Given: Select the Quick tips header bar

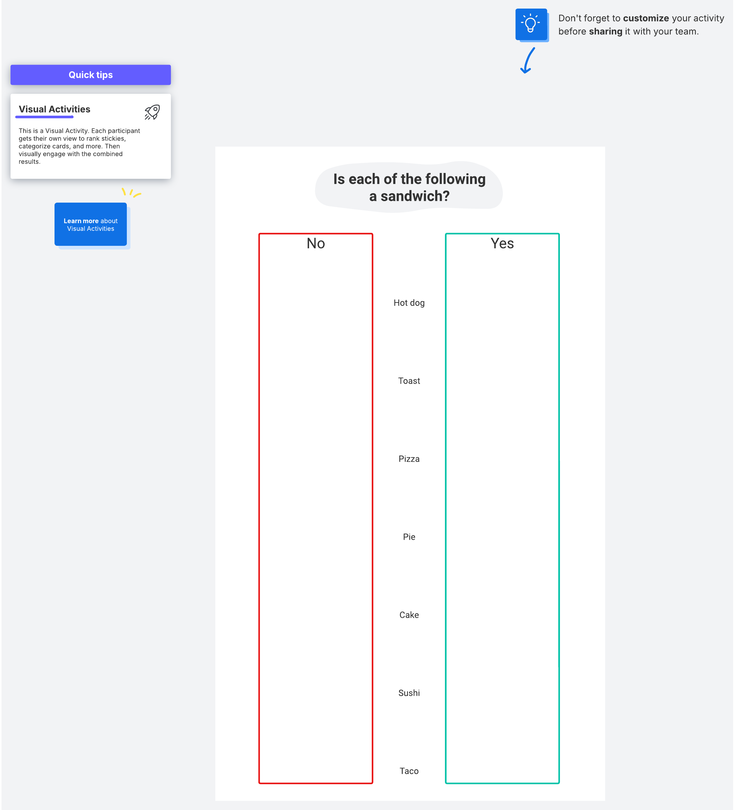Looking at the screenshot, I should (90, 75).
